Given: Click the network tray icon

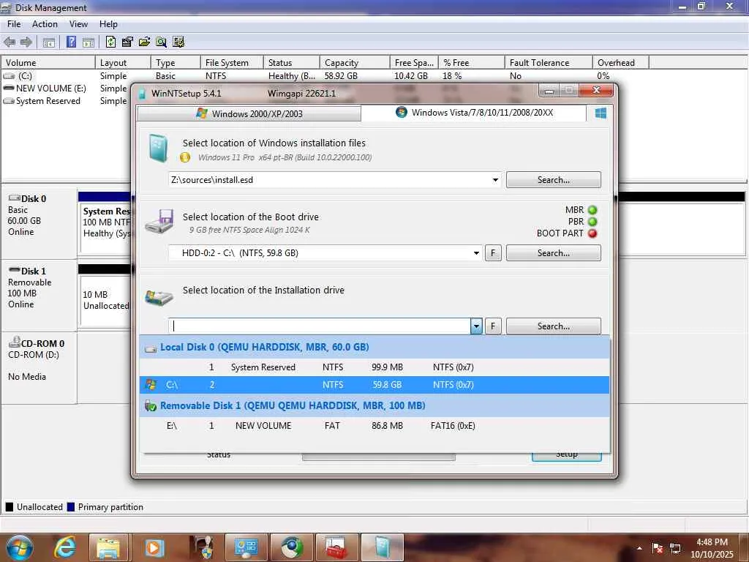Looking at the screenshot, I should pos(675,548).
